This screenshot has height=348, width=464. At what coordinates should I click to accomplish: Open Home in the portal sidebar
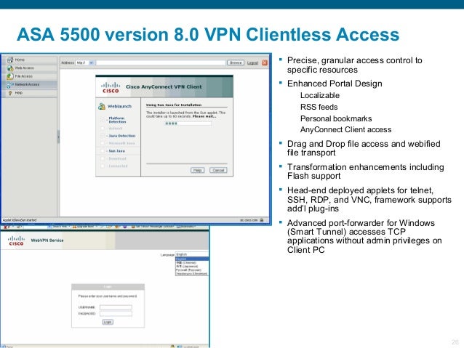pos(29,60)
